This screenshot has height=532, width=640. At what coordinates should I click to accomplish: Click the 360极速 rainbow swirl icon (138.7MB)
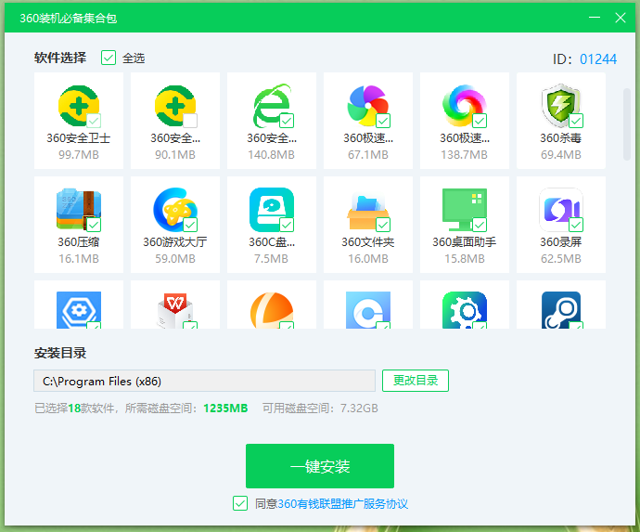[464, 106]
